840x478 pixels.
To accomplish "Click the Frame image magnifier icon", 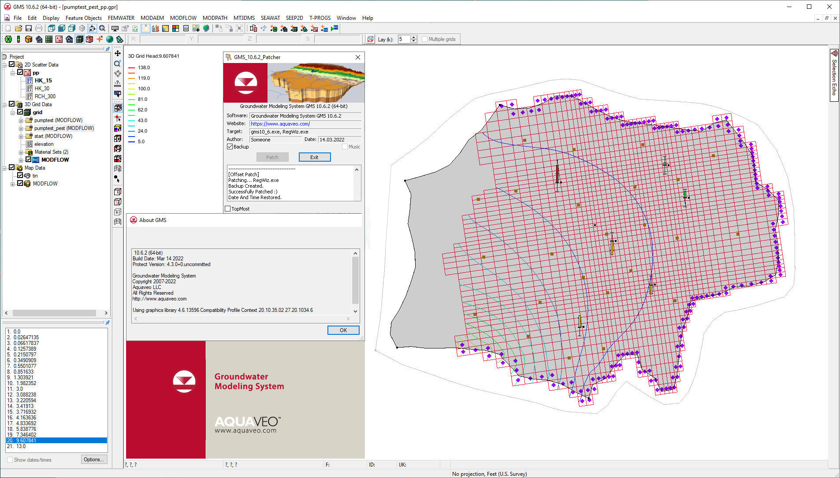I will (x=102, y=28).
